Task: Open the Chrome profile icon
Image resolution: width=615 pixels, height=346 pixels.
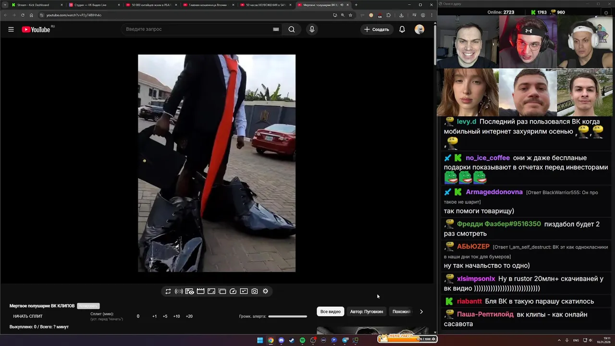Action: [423, 15]
